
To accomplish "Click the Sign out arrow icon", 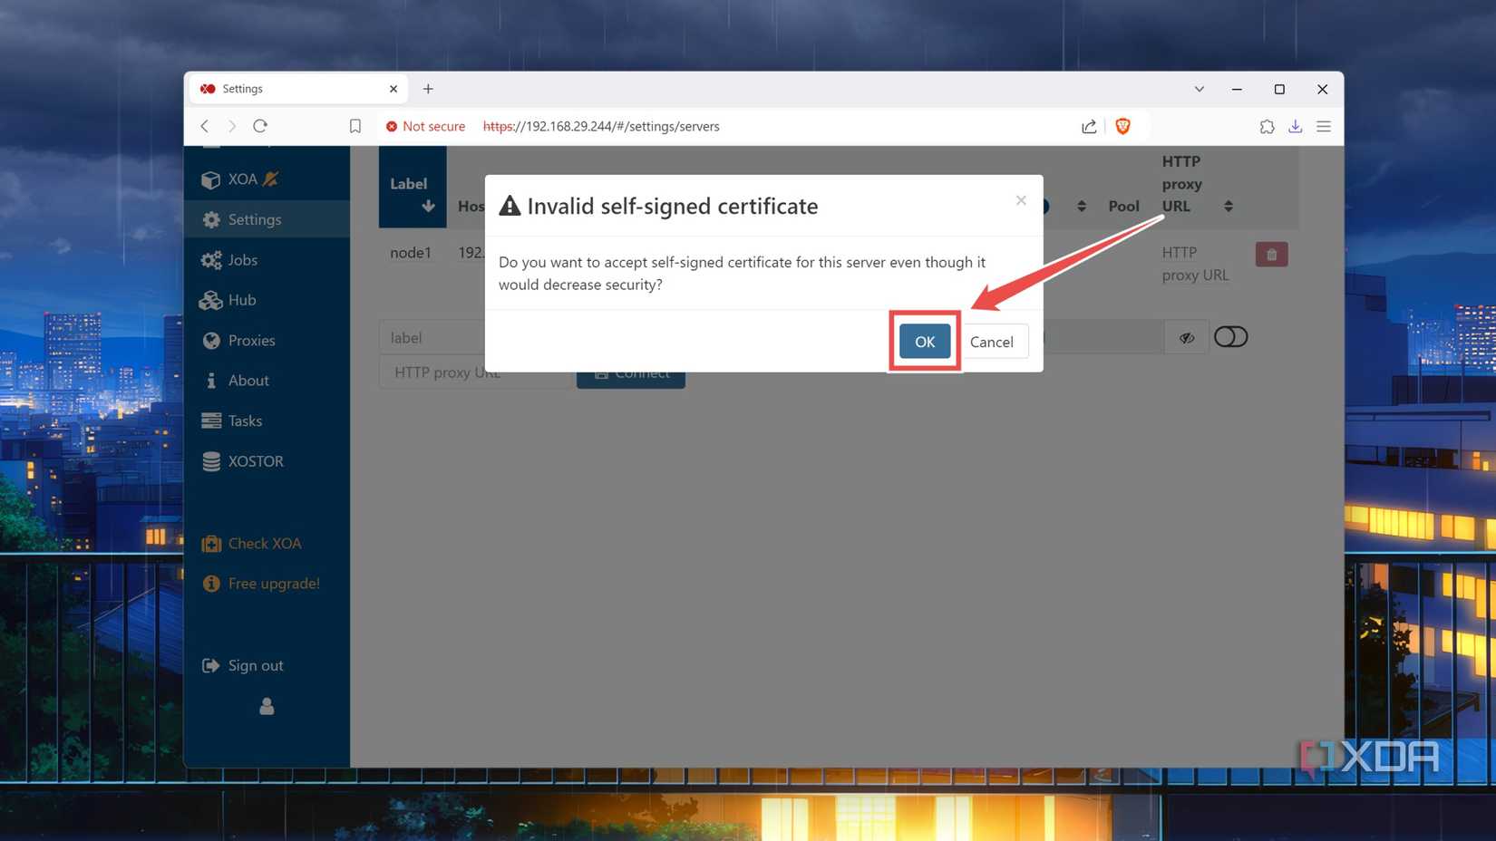I will click(210, 665).
